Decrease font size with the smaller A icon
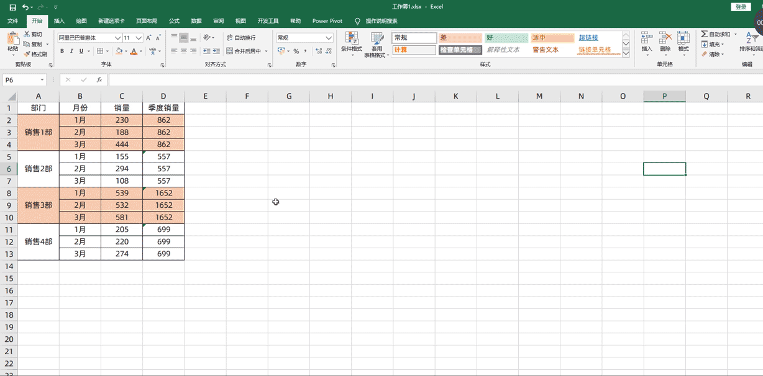The width and height of the screenshot is (763, 376). (x=158, y=38)
